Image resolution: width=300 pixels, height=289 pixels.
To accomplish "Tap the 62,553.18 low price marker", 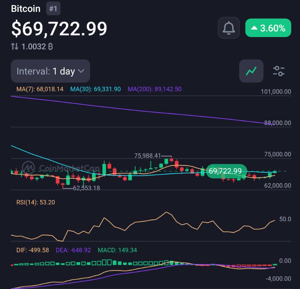I will (86, 188).
